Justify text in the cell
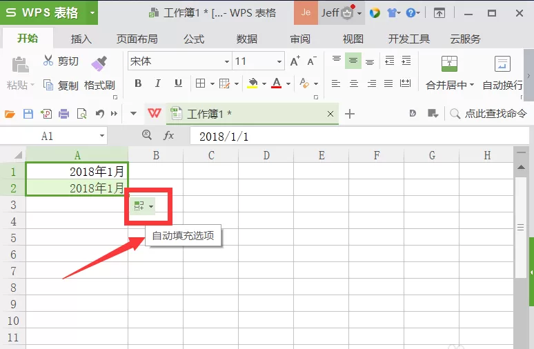The width and height of the screenshot is (534, 349). coord(388,83)
